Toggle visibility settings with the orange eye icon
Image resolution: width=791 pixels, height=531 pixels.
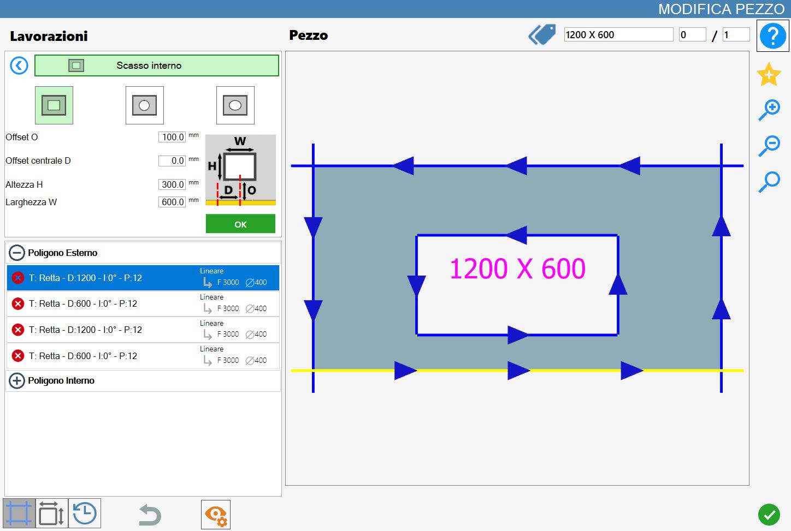pos(216,515)
